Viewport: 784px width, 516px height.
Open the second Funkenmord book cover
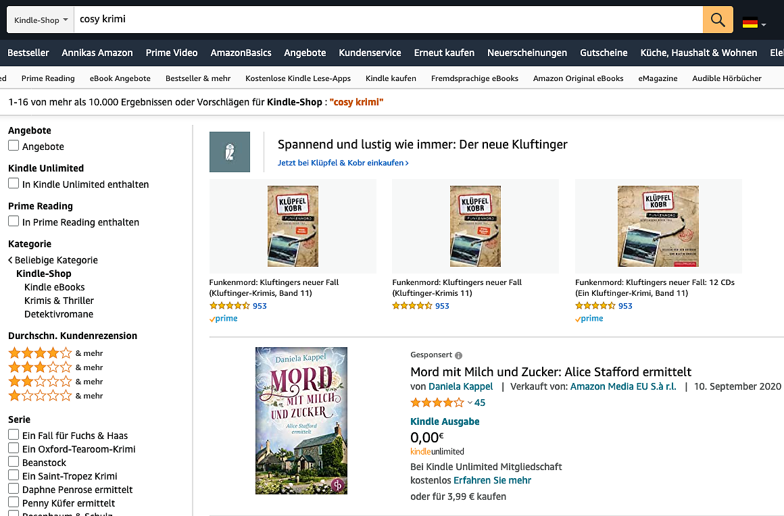[476, 226]
